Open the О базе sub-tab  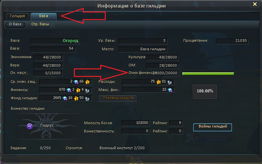(x=15, y=24)
